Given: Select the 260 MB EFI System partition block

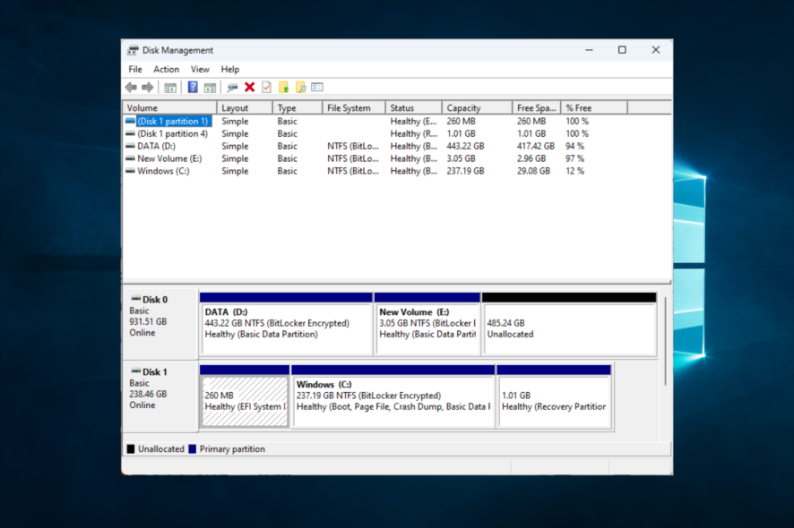Looking at the screenshot, I should [245, 397].
